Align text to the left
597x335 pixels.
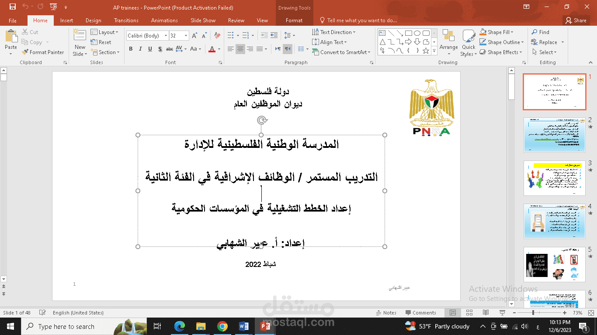point(231,49)
